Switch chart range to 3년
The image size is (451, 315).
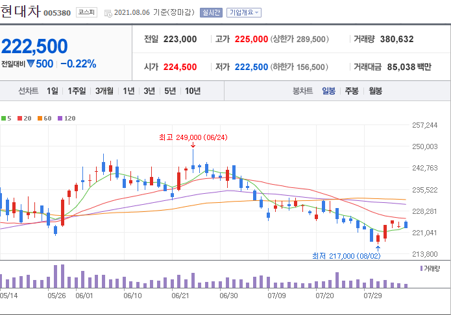point(149,91)
